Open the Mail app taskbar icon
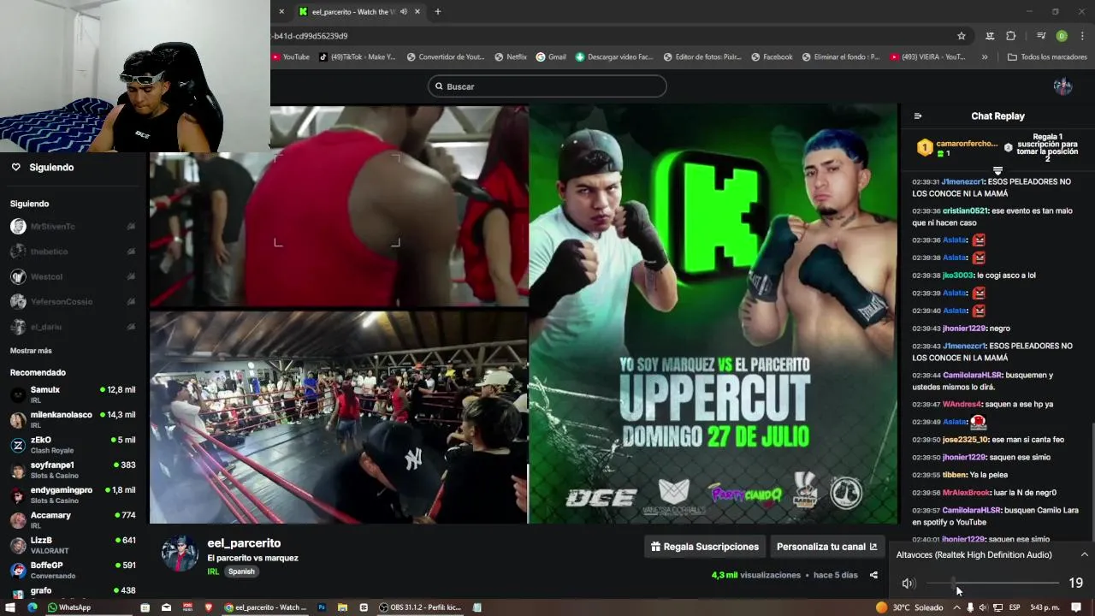The height and width of the screenshot is (616, 1095). tap(166, 607)
